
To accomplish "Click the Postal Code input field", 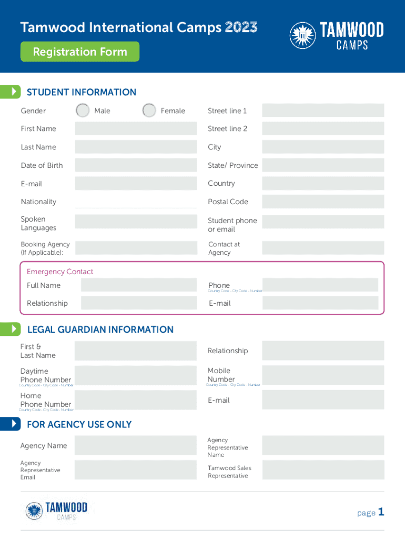I will point(323,202).
